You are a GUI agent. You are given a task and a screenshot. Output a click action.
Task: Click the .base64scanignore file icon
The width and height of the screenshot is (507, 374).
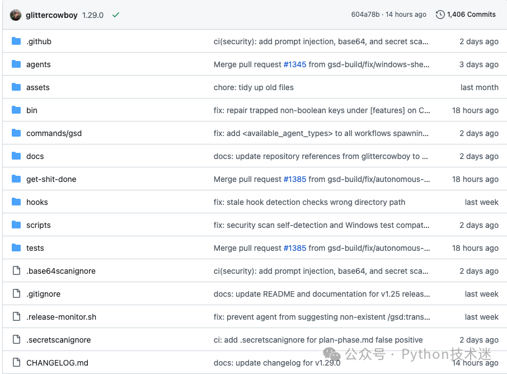click(16, 270)
